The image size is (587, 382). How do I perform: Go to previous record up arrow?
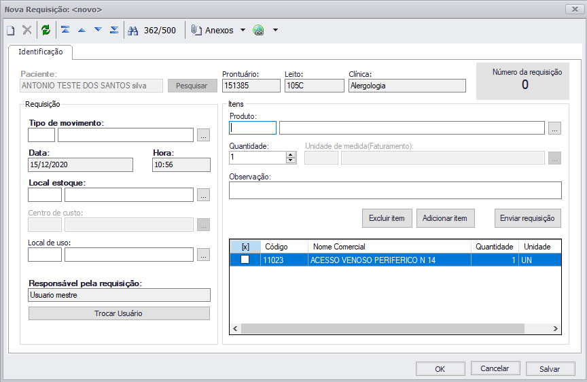point(82,30)
